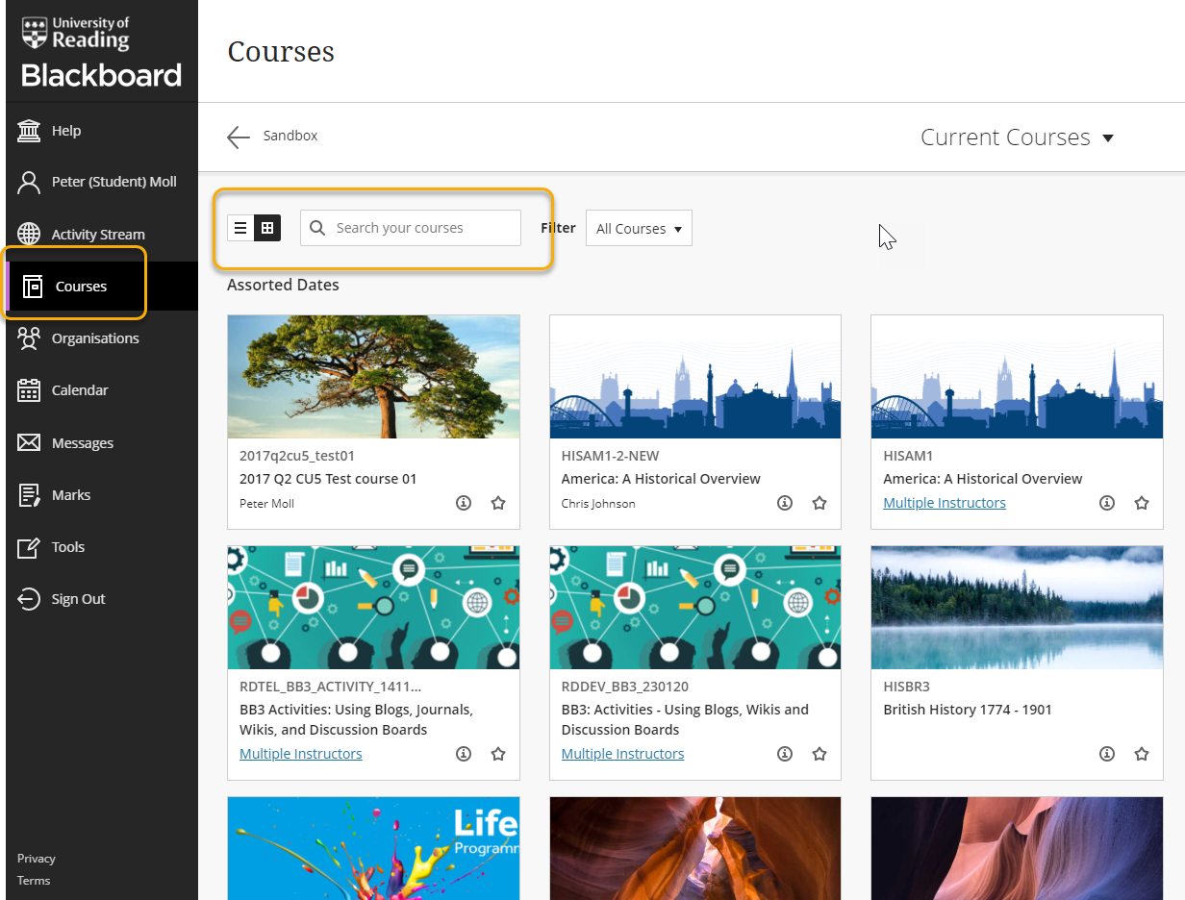Show info for RDDEV_BB3_230120 course
The height and width of the screenshot is (900, 1185).
tap(785, 754)
